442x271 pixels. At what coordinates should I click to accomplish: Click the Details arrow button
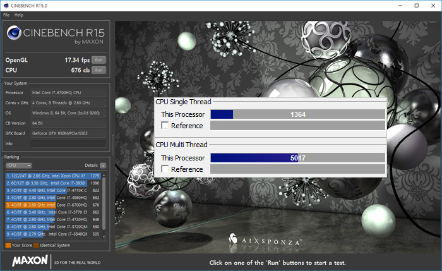pos(103,166)
